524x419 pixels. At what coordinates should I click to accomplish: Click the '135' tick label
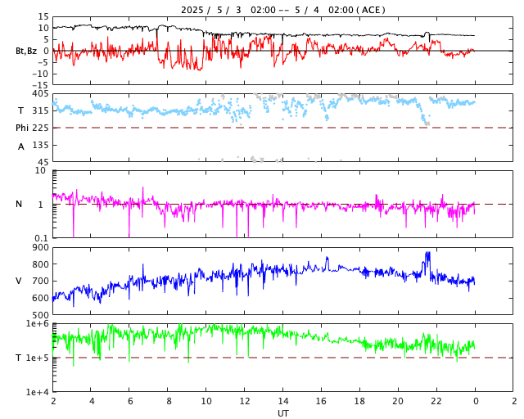[x=40, y=146]
